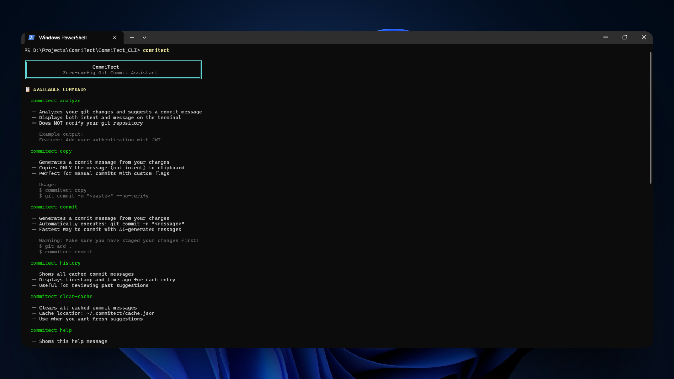Click the clipboard icon beside AVAILABLE COMMANDS
Viewport: 674px width, 379px height.
(x=27, y=89)
